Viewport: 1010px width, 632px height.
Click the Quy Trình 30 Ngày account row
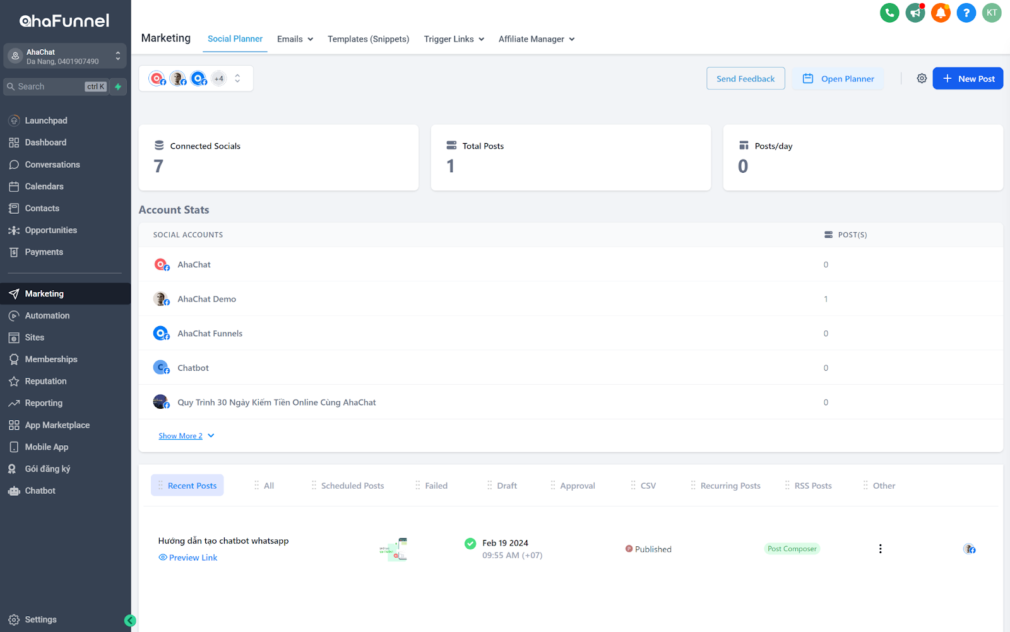tap(571, 402)
